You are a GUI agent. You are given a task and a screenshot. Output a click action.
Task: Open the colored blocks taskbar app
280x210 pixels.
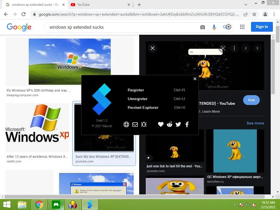click(73, 205)
